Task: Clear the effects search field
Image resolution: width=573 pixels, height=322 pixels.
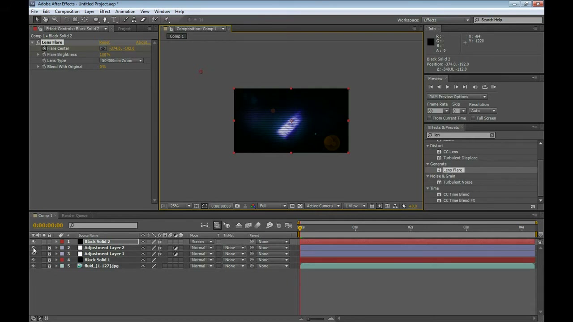Action: point(492,135)
